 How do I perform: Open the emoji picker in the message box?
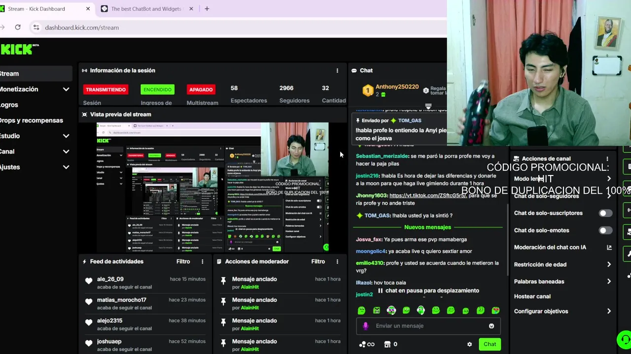coord(491,326)
